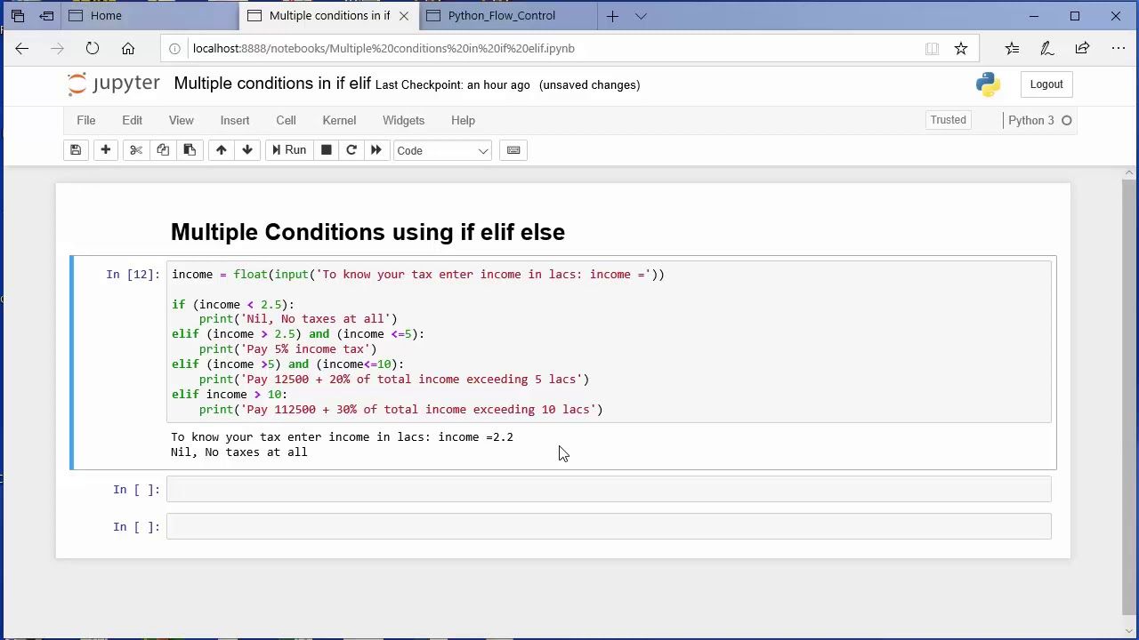Share this page icon in browser
Image resolution: width=1139 pixels, height=640 pixels.
tap(1082, 49)
